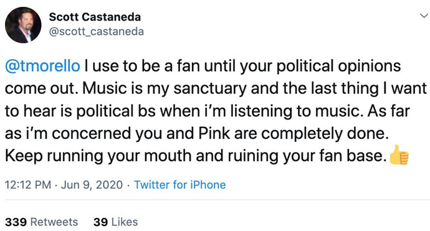Click the number 39 in likes count

point(100,222)
